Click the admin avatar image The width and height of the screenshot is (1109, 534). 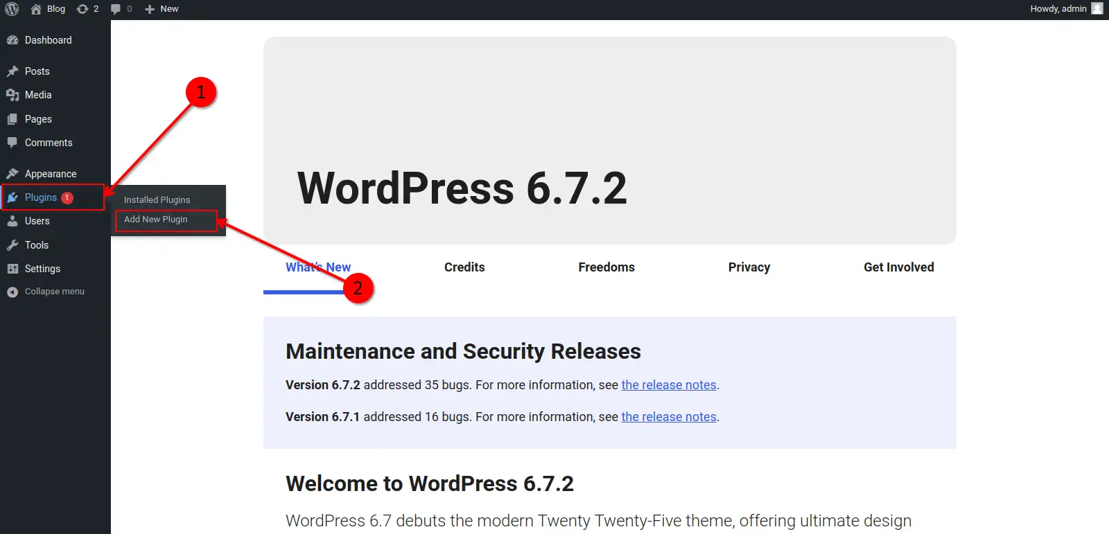pyautogui.click(x=1097, y=8)
